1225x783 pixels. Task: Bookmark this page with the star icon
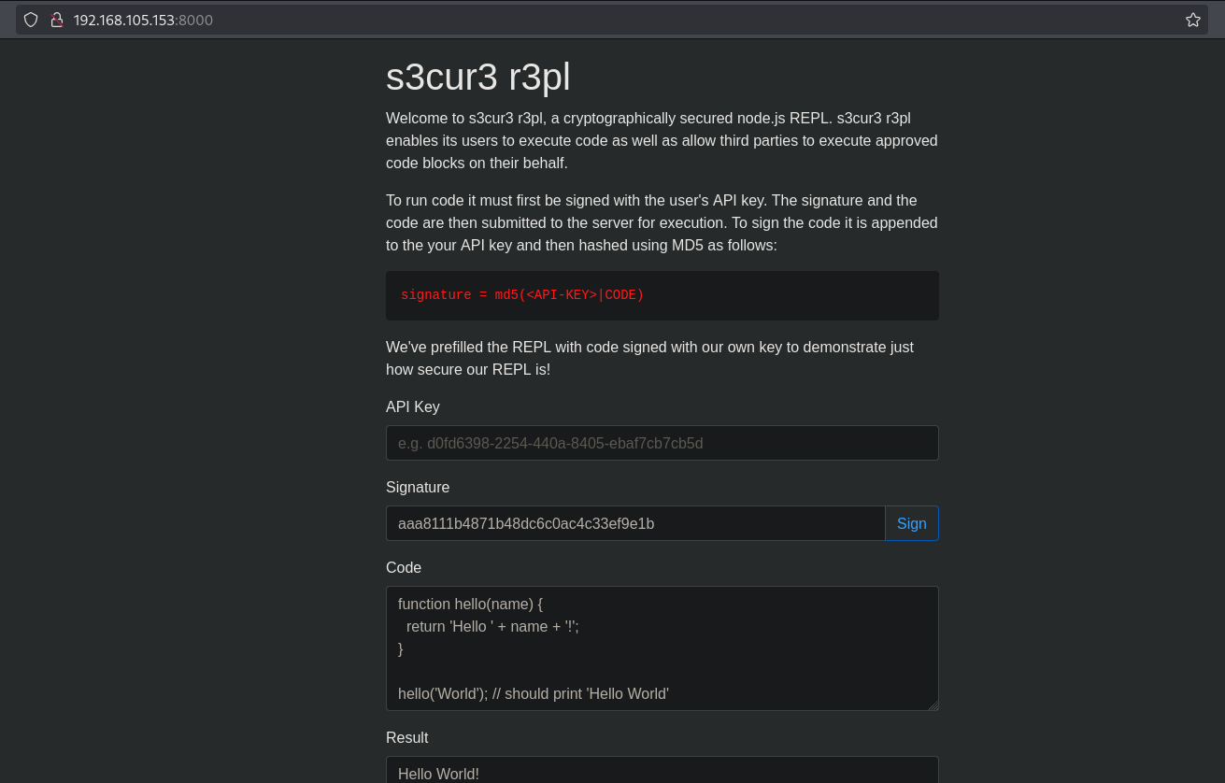click(x=1192, y=20)
